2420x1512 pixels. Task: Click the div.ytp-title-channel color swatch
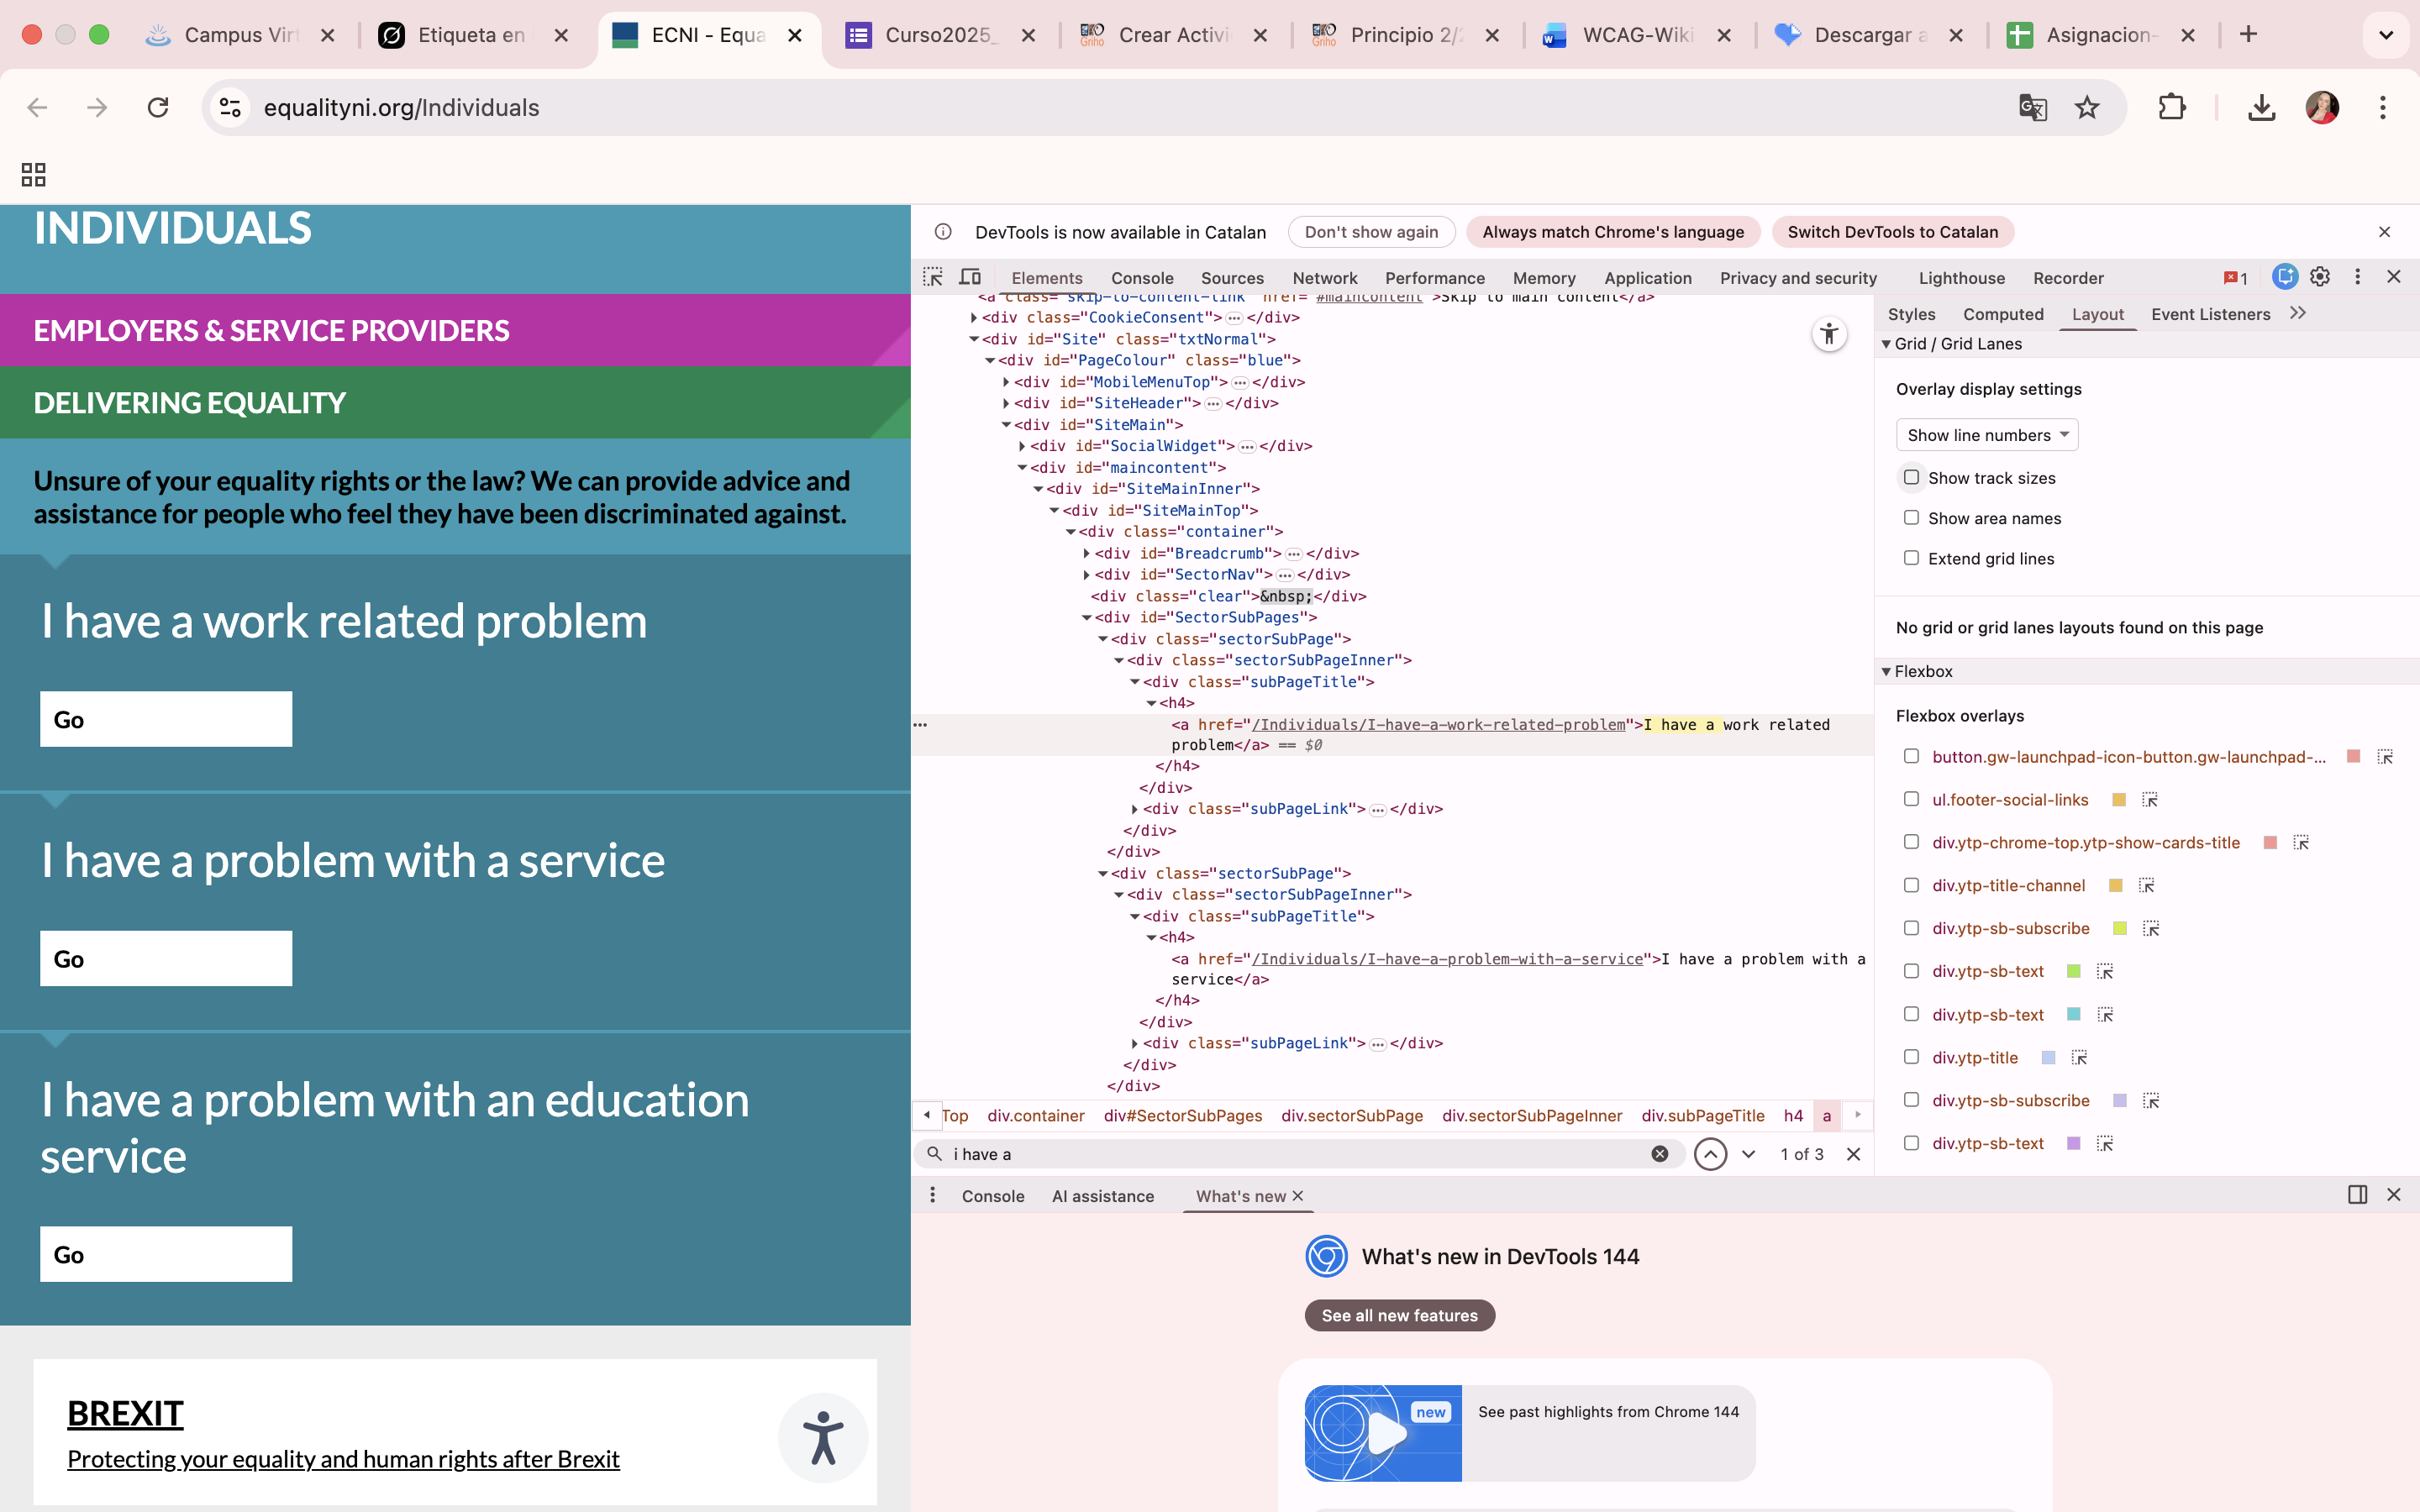[2115, 885]
